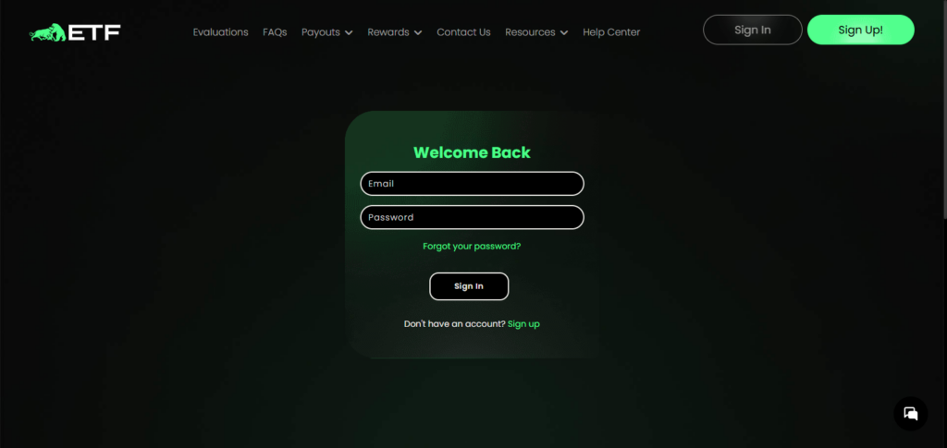Image resolution: width=947 pixels, height=448 pixels.
Task: Expand the Resources dropdown chevron
Action: point(564,32)
